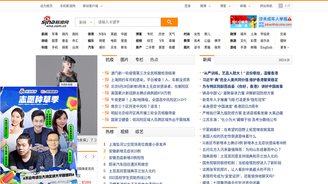Open 二手房 navigation link

[x=150, y=47]
